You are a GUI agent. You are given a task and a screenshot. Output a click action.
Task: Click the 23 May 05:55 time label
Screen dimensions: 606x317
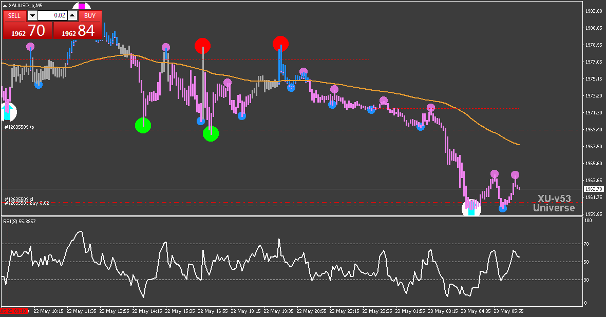click(x=508, y=311)
